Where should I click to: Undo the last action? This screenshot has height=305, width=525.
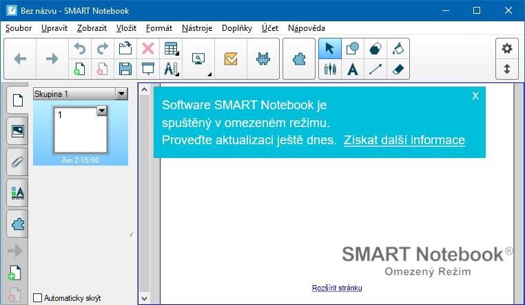[x=80, y=49]
